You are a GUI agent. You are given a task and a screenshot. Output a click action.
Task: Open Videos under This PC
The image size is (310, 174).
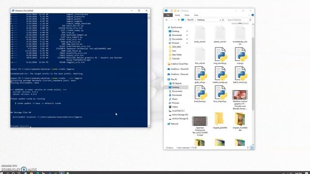click(175, 107)
